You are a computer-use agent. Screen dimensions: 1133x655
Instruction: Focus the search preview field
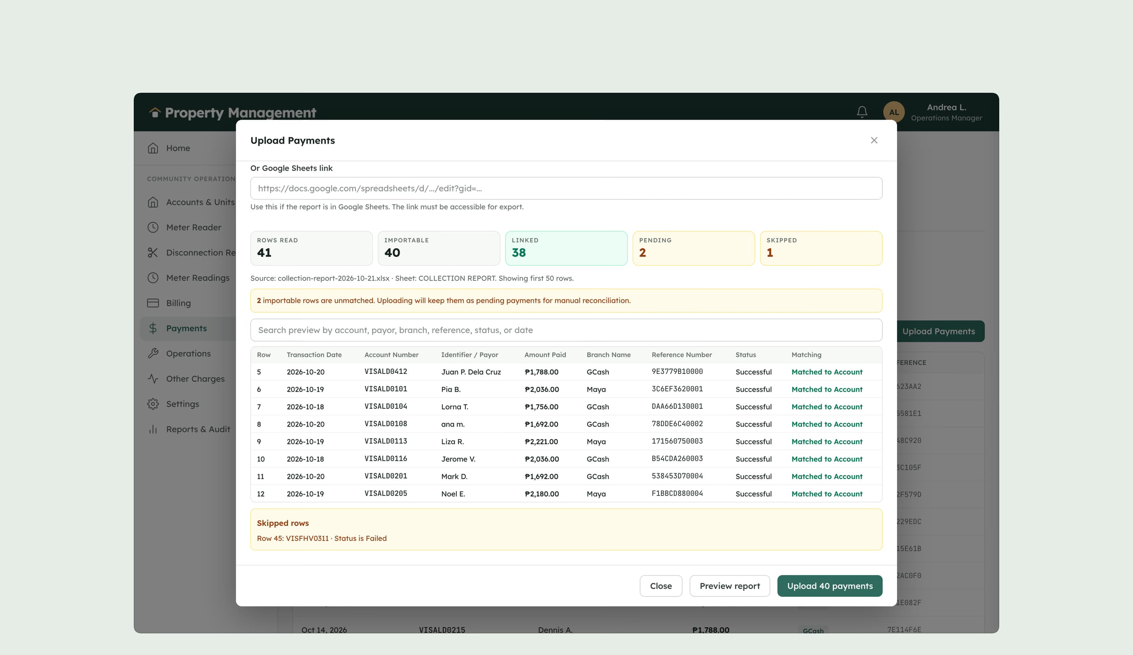[x=566, y=330]
